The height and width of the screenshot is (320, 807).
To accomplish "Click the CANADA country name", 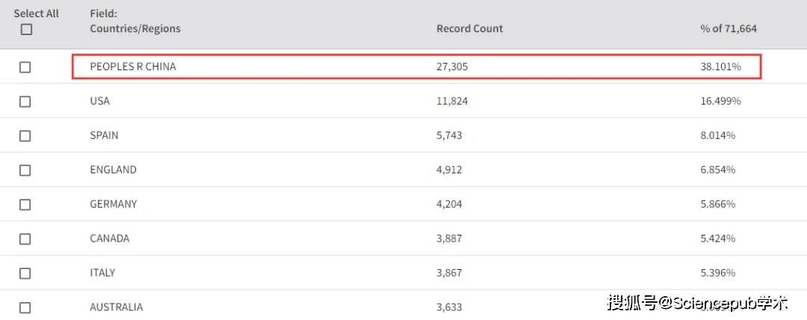I will 109,239.
